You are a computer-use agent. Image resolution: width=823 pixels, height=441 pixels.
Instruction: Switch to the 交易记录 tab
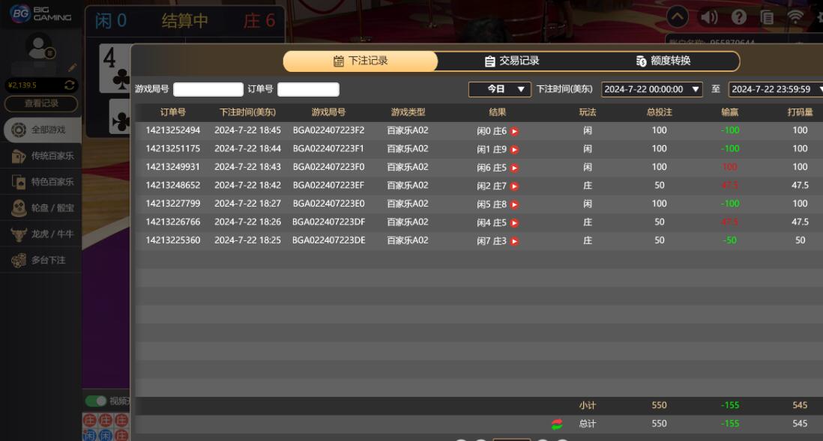(x=511, y=61)
